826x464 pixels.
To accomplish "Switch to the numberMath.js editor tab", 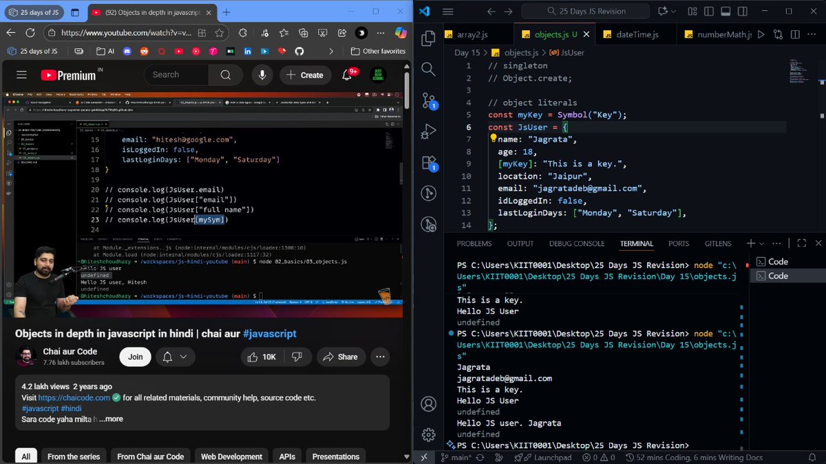I will click(717, 34).
